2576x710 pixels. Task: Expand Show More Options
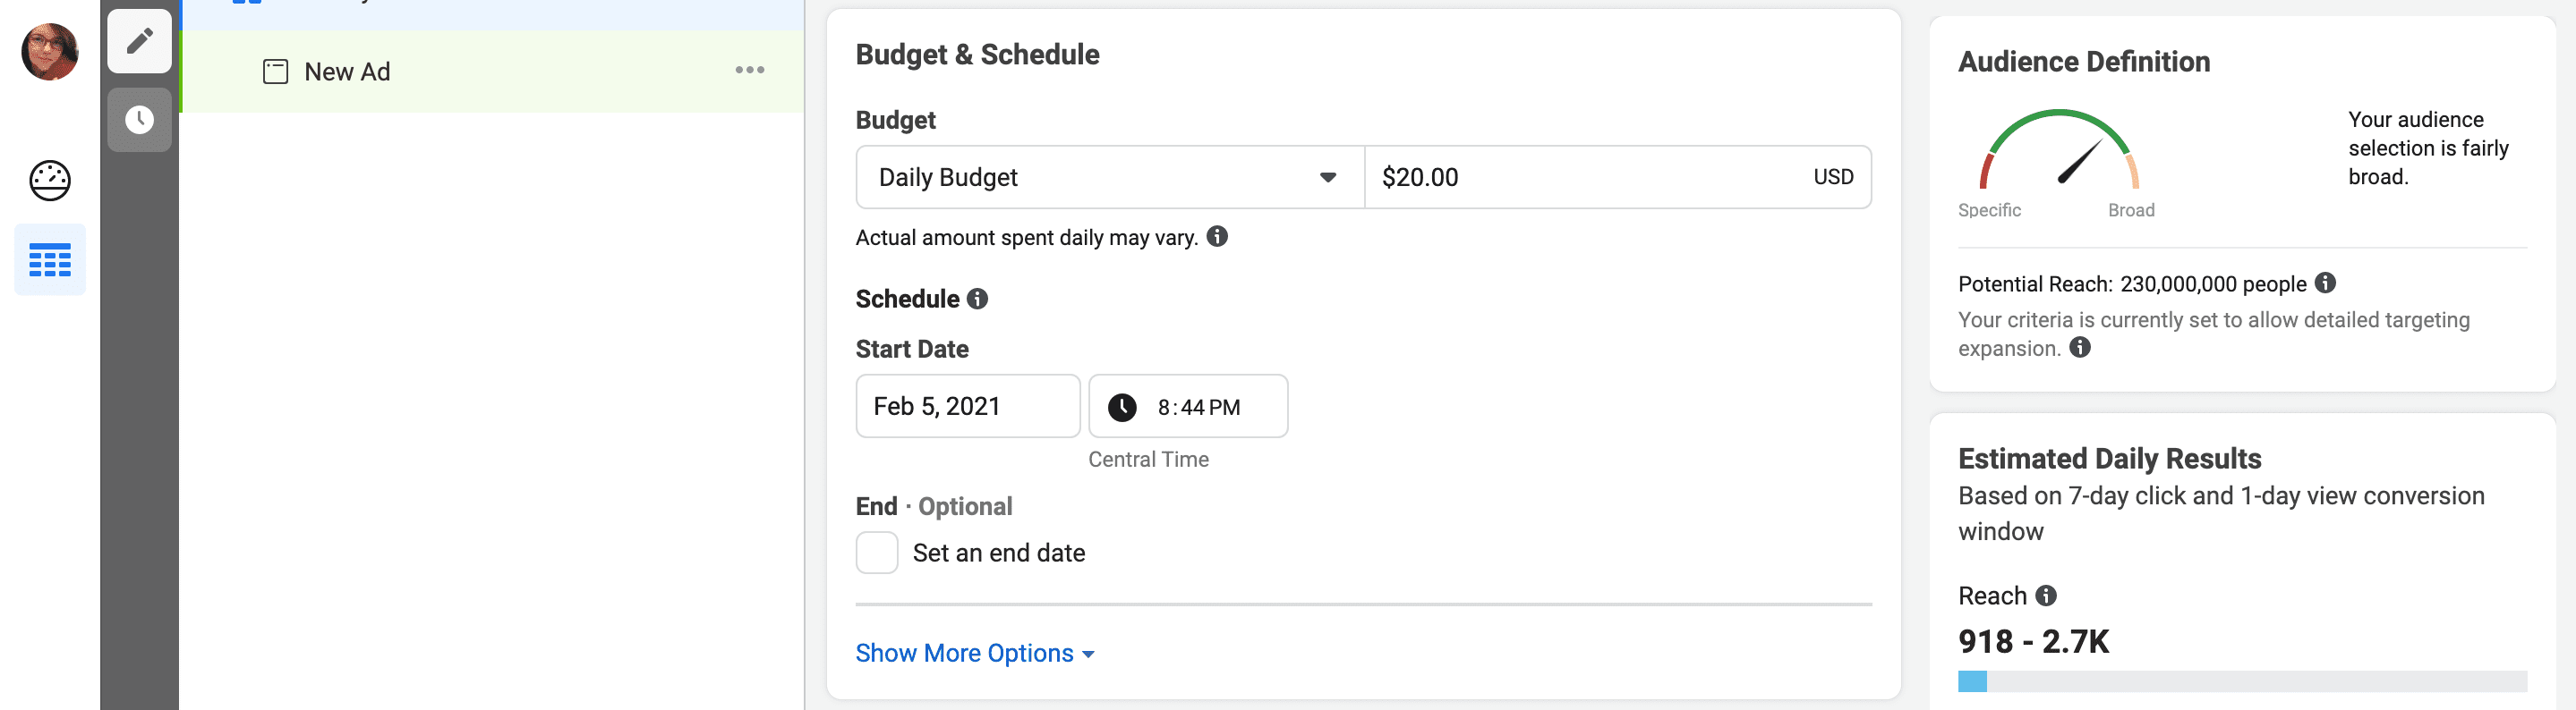coord(974,653)
